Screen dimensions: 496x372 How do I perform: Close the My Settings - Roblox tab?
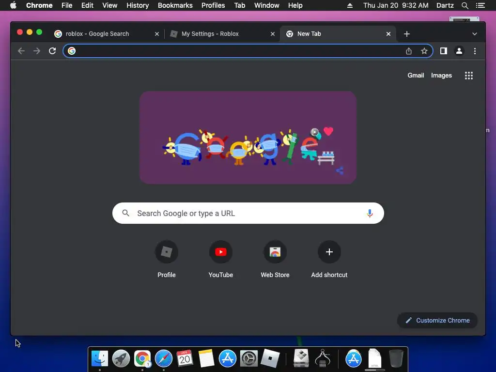(273, 34)
